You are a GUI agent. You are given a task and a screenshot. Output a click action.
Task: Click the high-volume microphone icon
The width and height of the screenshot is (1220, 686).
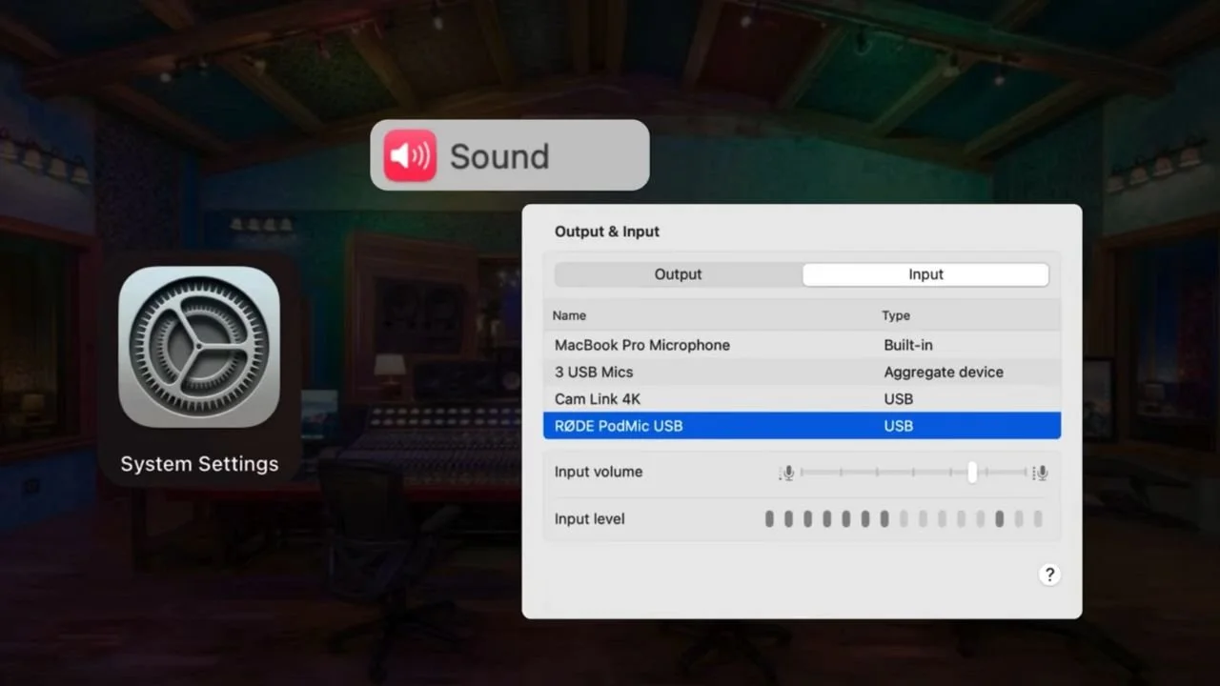[1041, 473]
